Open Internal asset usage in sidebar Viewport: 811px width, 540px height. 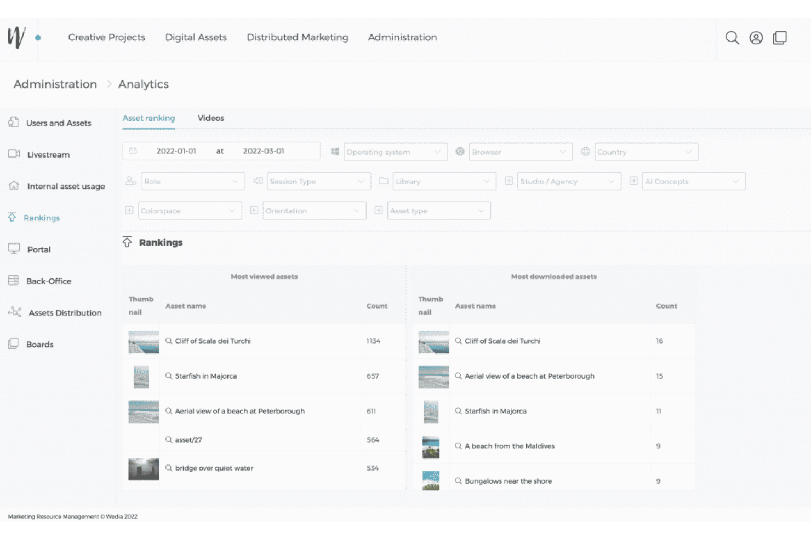pyautogui.click(x=66, y=187)
